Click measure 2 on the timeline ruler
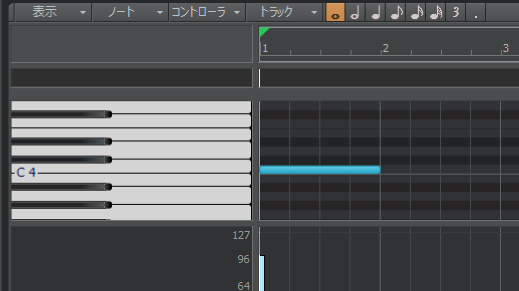 coord(385,48)
